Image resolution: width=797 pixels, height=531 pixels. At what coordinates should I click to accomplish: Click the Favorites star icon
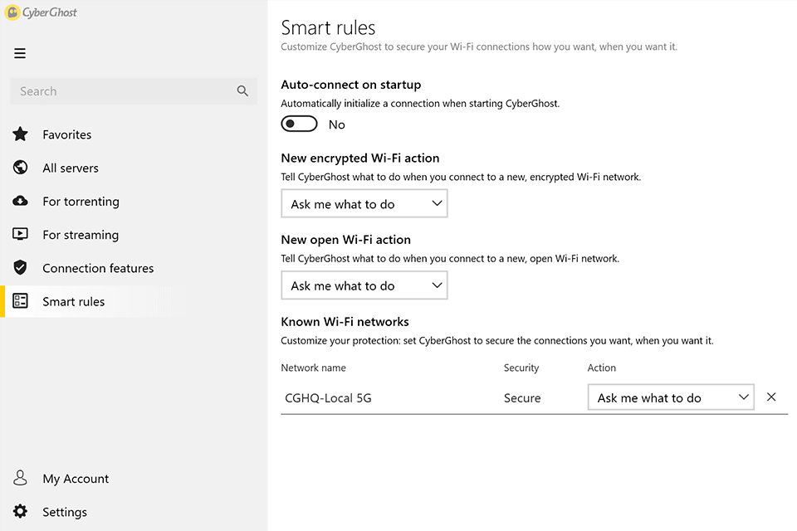[x=21, y=134]
